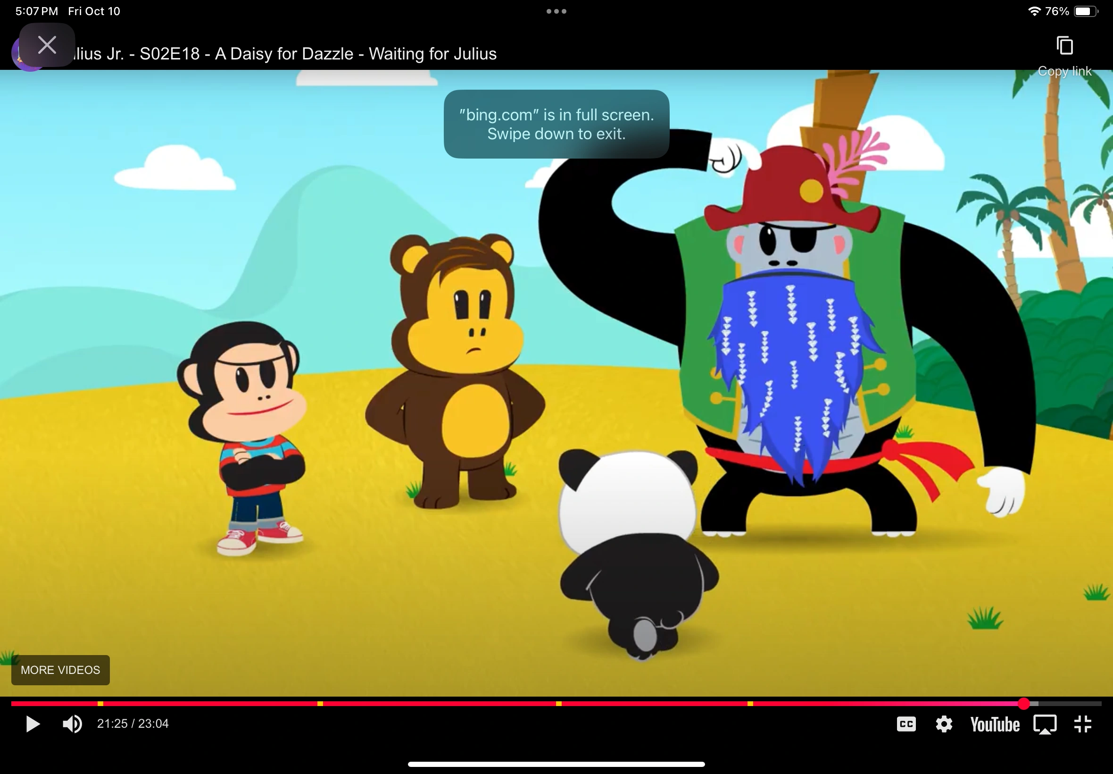The height and width of the screenshot is (774, 1113).
Task: Tap the battery indicator in status bar
Action: (1085, 11)
